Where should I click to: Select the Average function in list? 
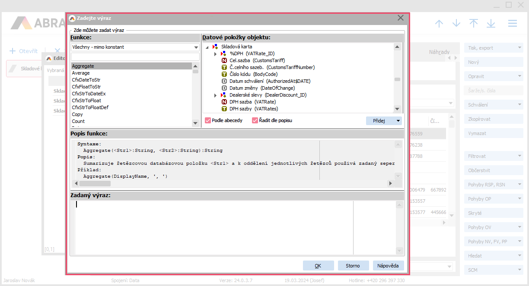pyautogui.click(x=131, y=73)
